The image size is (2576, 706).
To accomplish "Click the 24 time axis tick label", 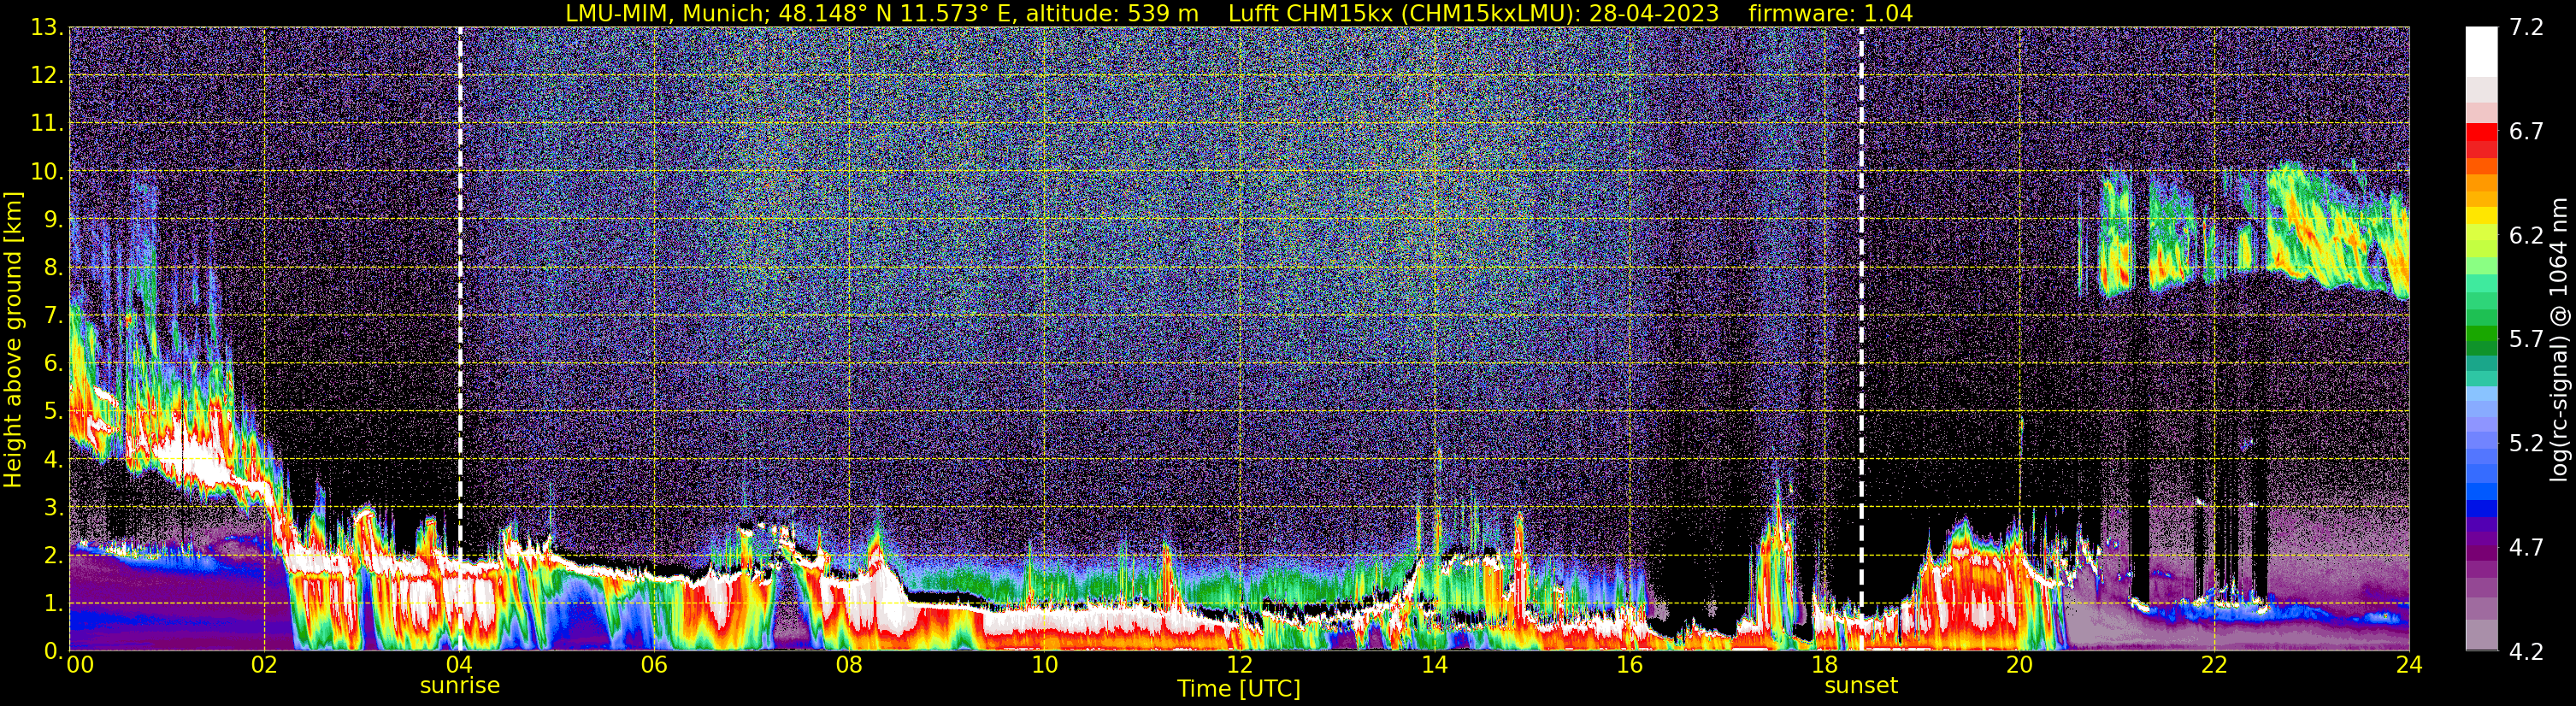I will (x=2409, y=665).
